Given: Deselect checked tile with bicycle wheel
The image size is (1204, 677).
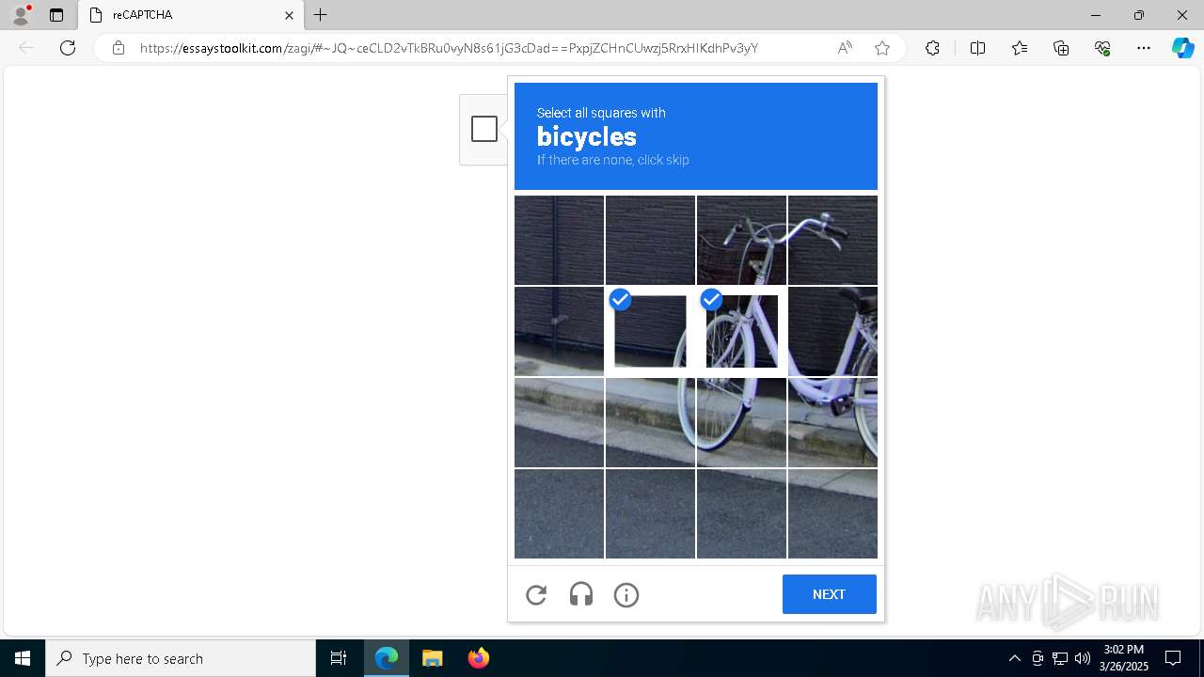Looking at the screenshot, I should point(741,331).
